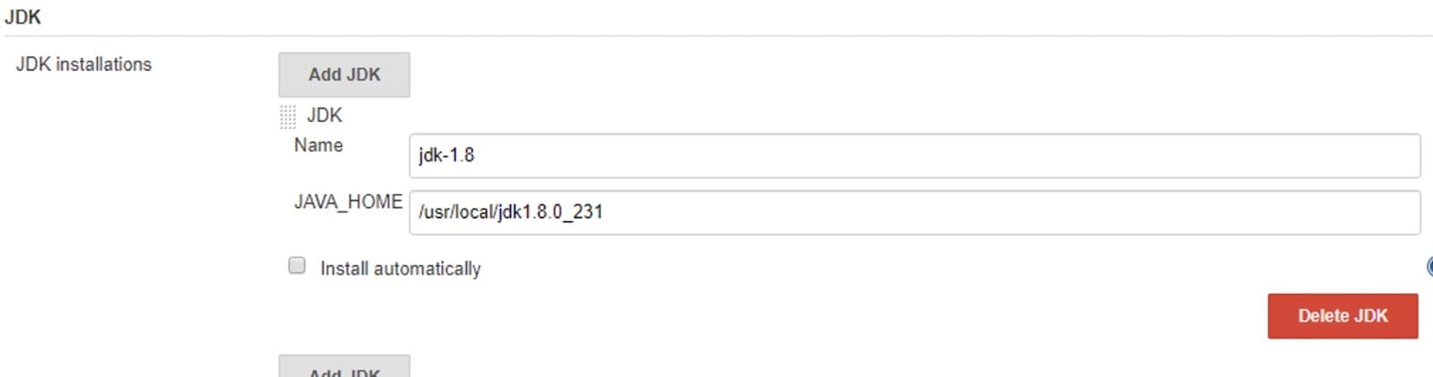Remove this installation with Delete JDK

click(1343, 316)
